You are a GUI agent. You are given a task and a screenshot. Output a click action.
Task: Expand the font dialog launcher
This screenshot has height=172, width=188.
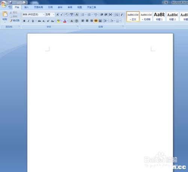(x=77, y=26)
